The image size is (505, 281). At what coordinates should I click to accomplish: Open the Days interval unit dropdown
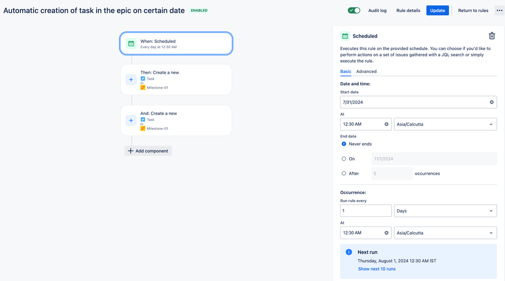pyautogui.click(x=445, y=211)
